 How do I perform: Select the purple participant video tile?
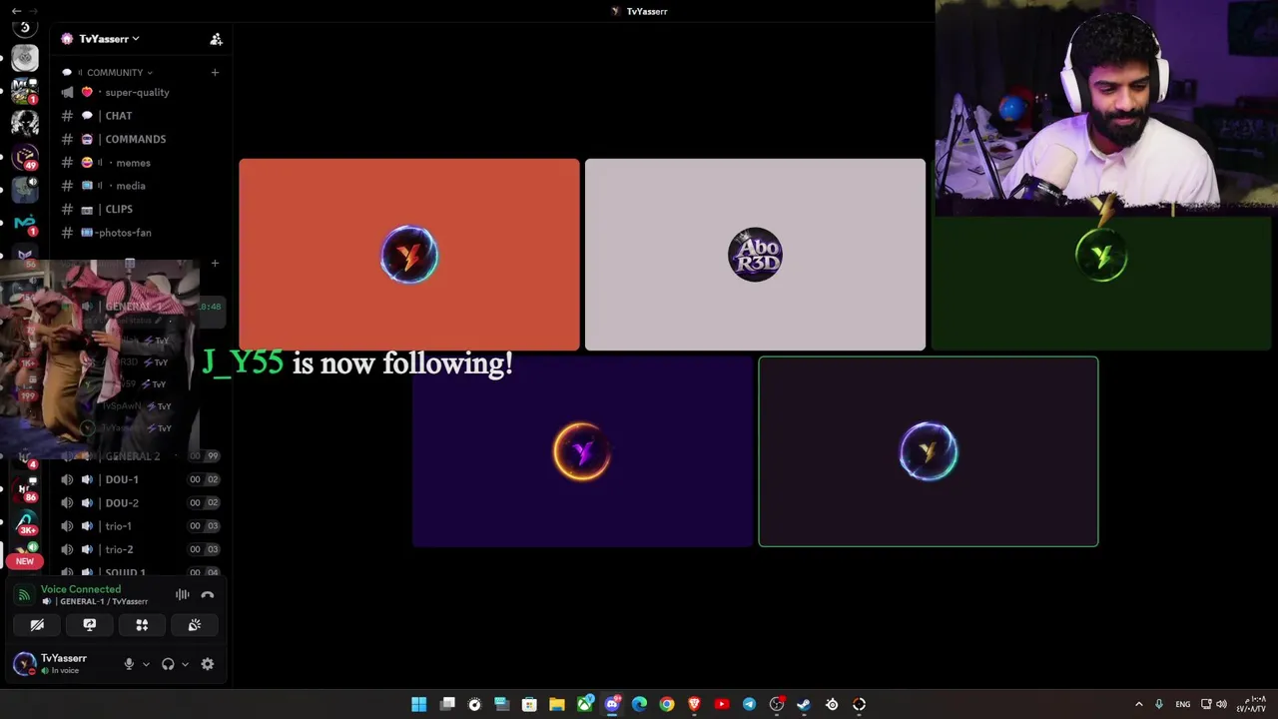(x=582, y=451)
